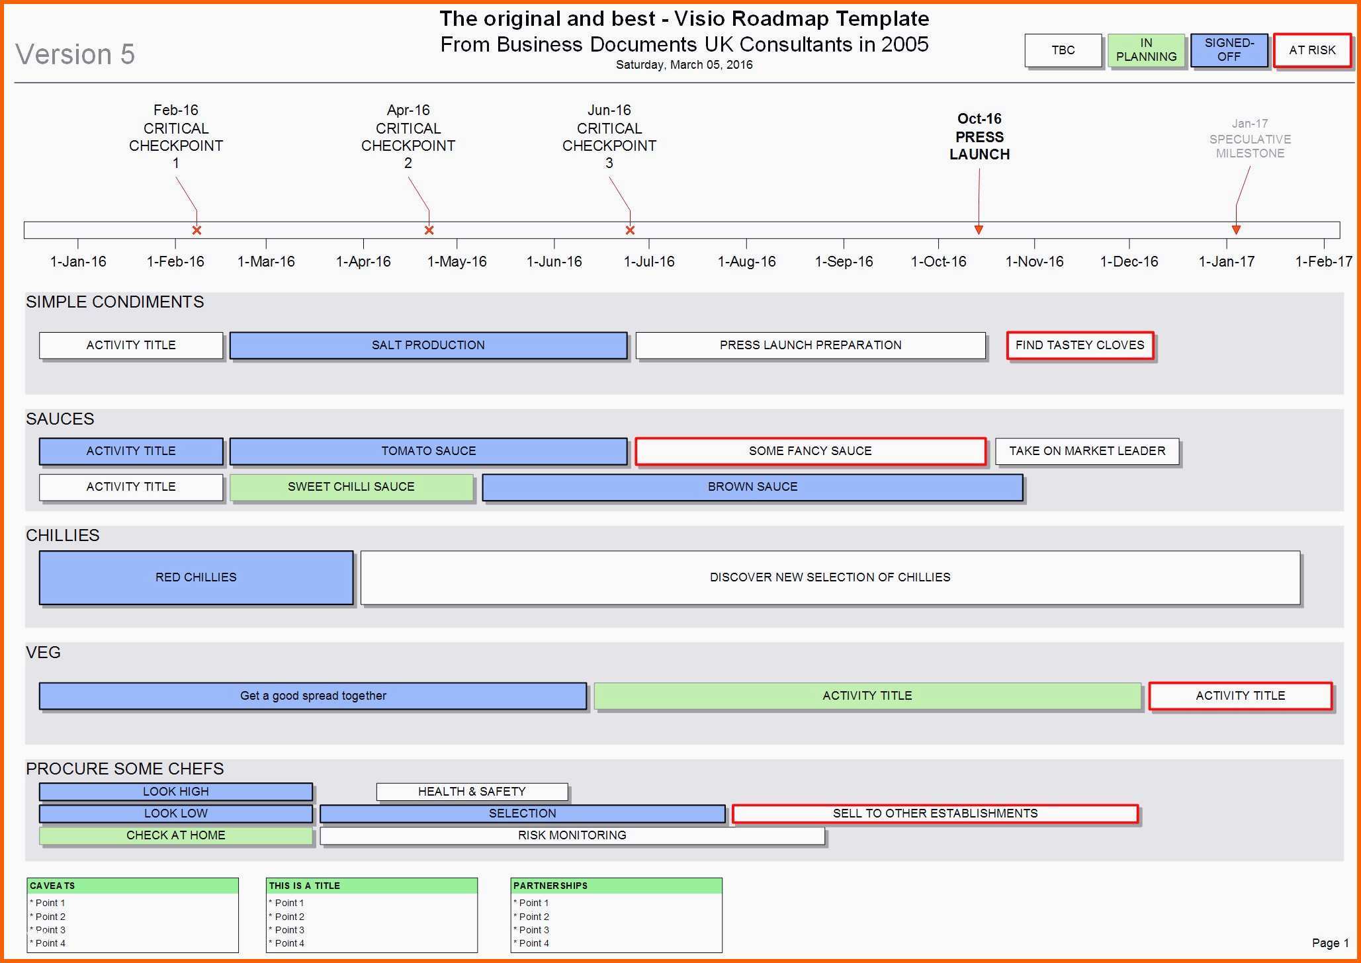Select the RISK MONITORING bar
The image size is (1361, 963).
tap(572, 835)
